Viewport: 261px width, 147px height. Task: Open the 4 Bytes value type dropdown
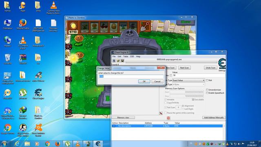click(188, 85)
